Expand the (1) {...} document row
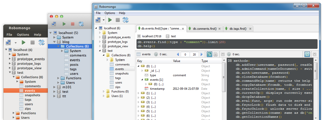 pyautogui.click(x=138, y=93)
